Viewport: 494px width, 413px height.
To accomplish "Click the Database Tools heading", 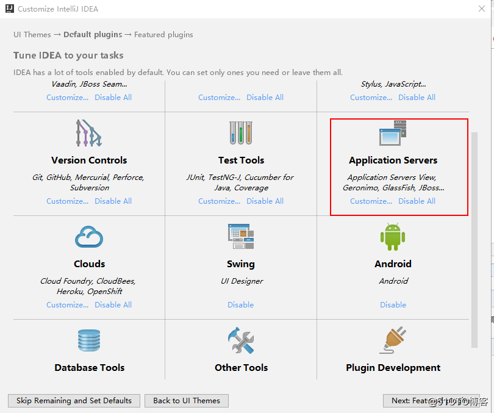I will point(89,367).
